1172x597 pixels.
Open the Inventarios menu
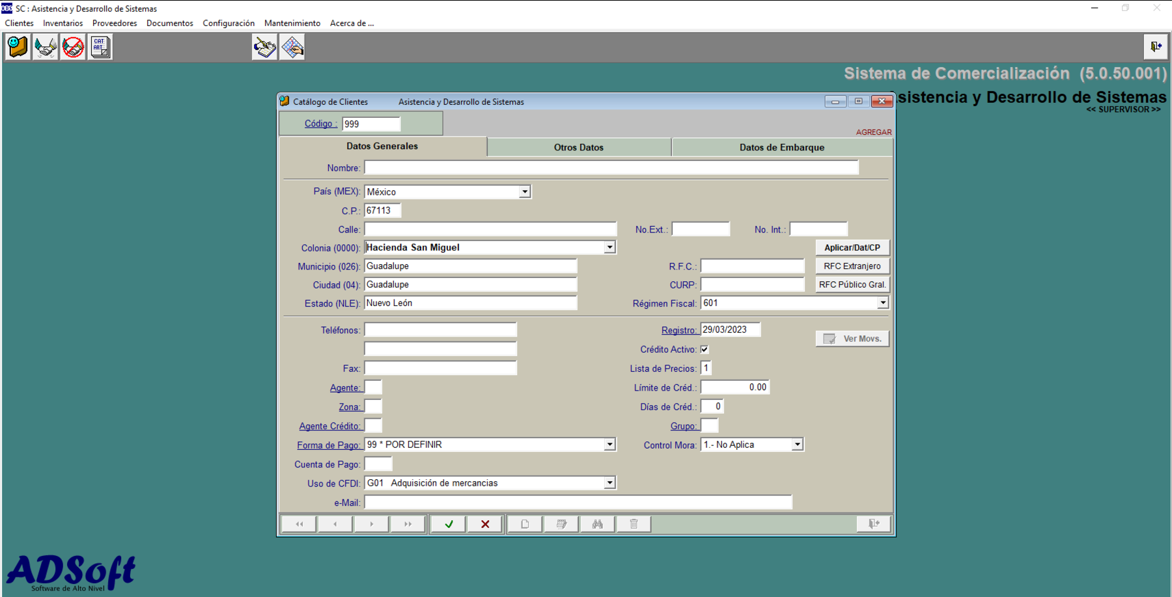[x=63, y=23]
